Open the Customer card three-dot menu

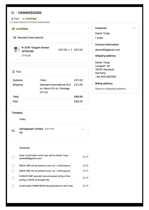[x=134, y=28]
